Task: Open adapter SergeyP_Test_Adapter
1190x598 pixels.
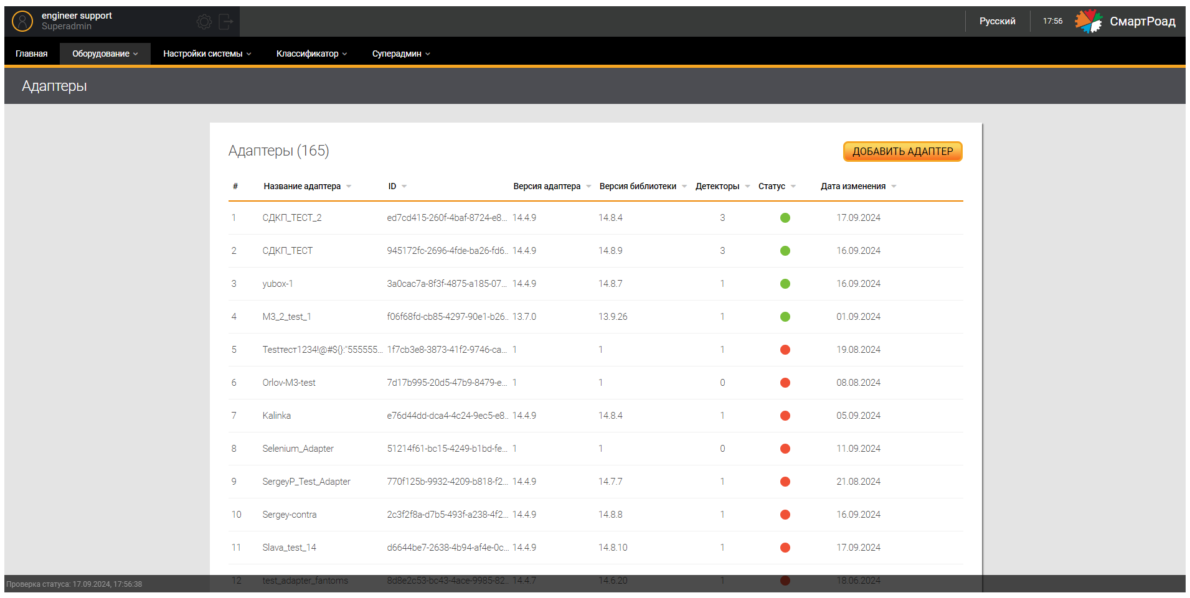Action: click(x=306, y=482)
